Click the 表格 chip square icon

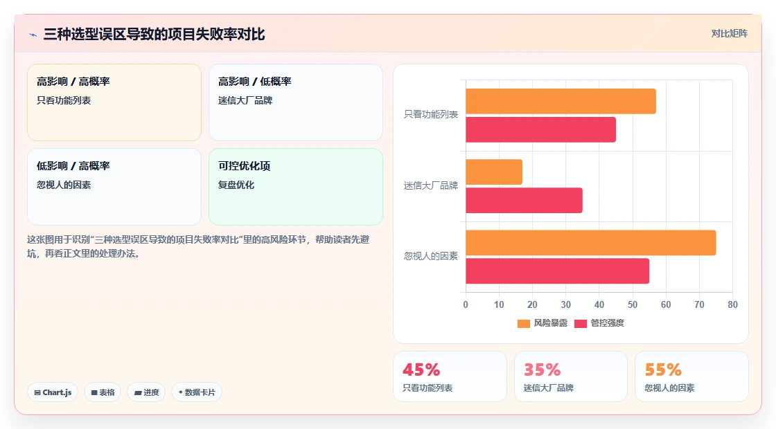[x=94, y=393]
